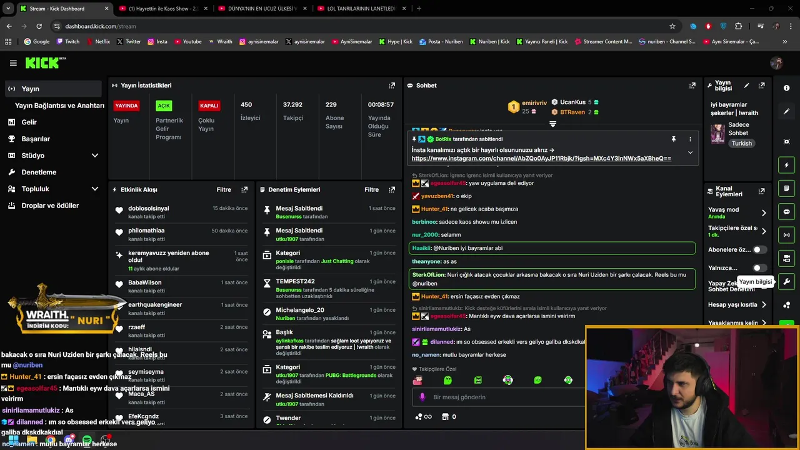Open the profile avatar at top right
This screenshot has width=800, height=450.
point(777,63)
